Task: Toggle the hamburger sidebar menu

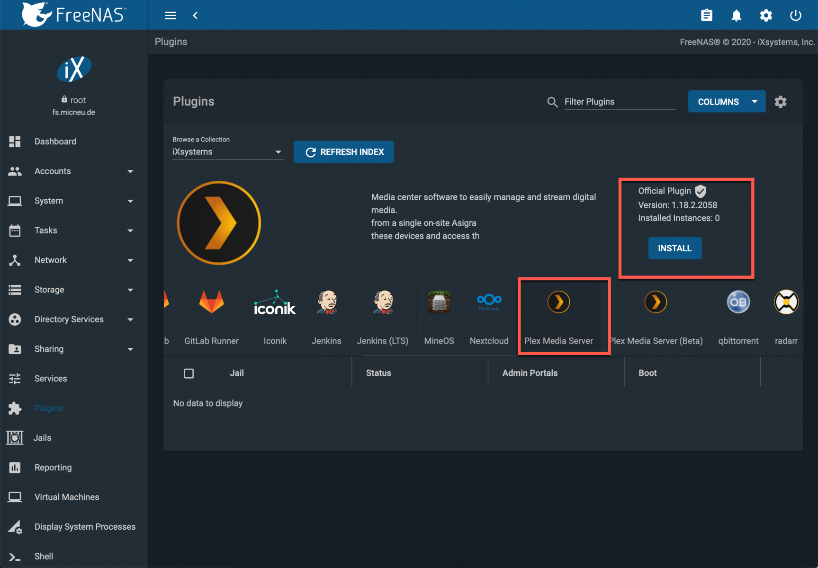Action: pyautogui.click(x=171, y=16)
